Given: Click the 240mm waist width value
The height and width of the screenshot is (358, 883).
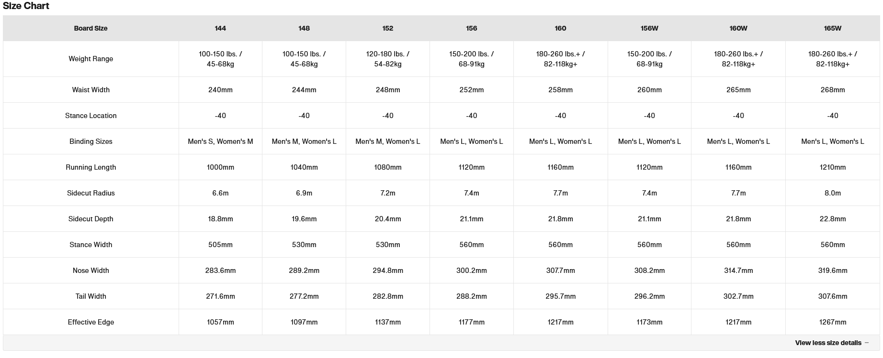Looking at the screenshot, I should point(220,90).
